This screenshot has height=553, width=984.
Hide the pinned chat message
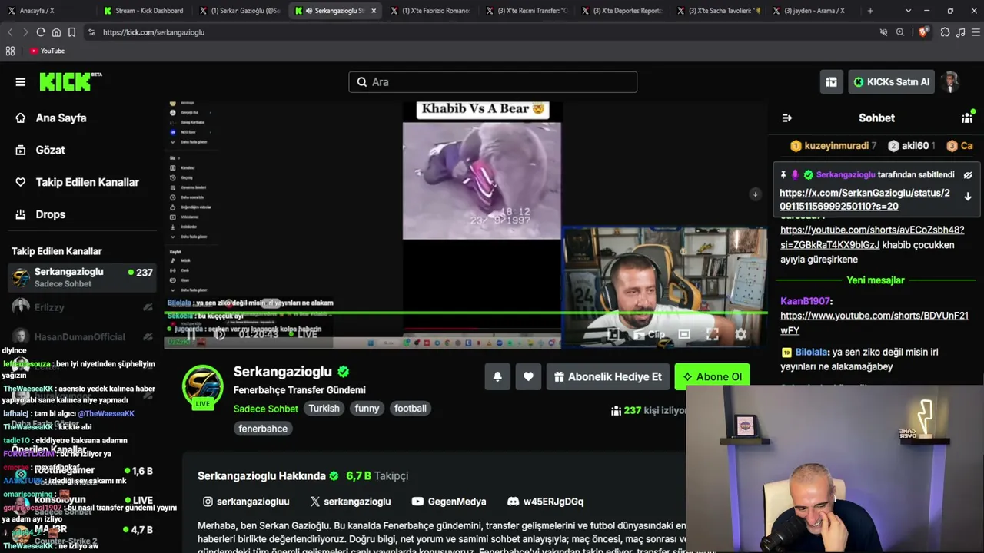click(x=968, y=175)
